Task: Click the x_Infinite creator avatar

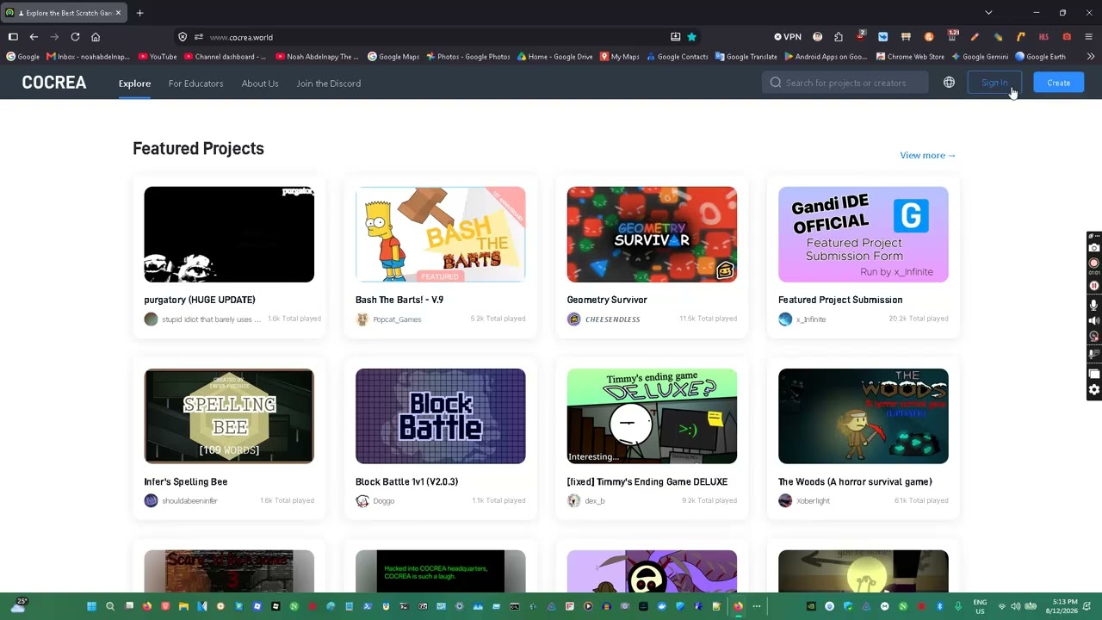Action: [785, 319]
